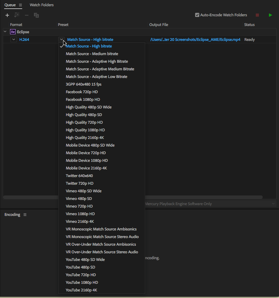The image size is (279, 298).
Task: Choose the Vimeo 720p HD preset
Action: pos(80,206)
